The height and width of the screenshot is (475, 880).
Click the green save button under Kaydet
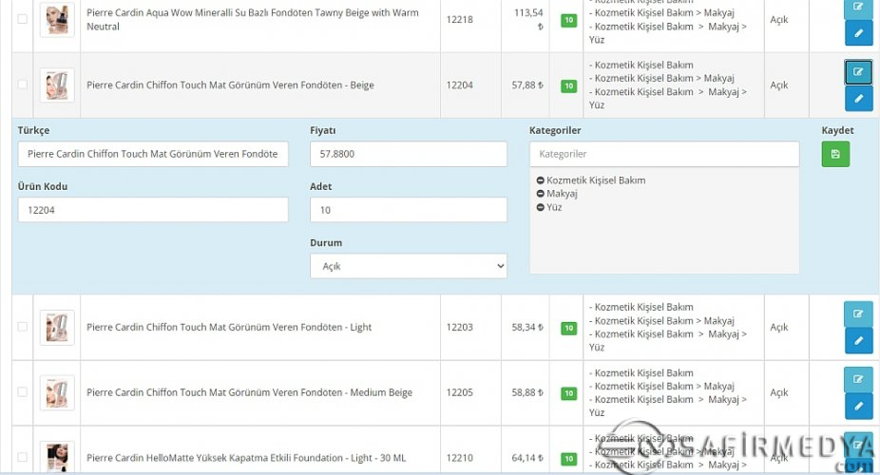tap(835, 154)
